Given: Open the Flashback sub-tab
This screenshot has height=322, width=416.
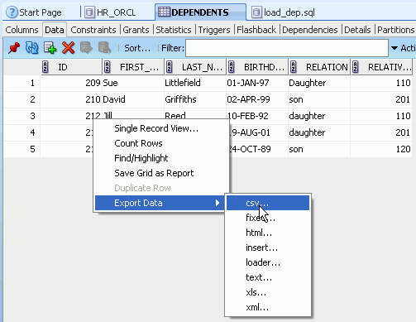Looking at the screenshot, I should click(256, 30).
